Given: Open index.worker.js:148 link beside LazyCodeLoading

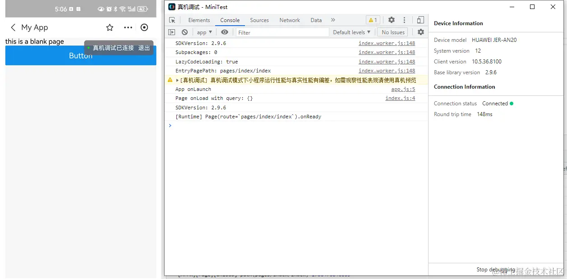Looking at the screenshot, I should tap(387, 62).
